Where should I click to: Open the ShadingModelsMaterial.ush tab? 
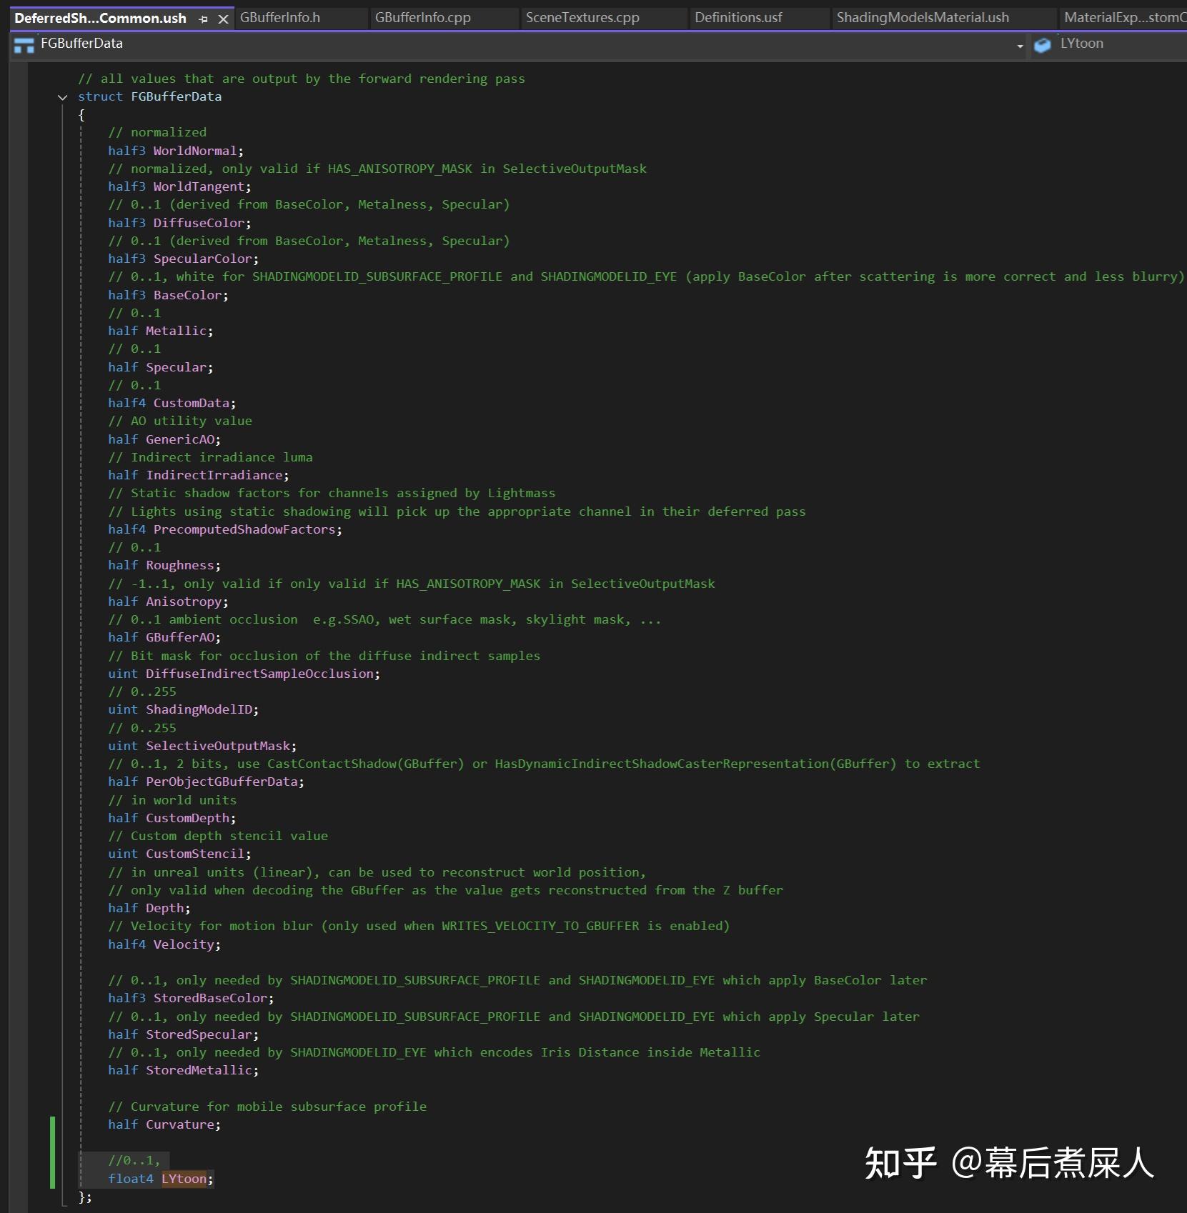pos(922,17)
